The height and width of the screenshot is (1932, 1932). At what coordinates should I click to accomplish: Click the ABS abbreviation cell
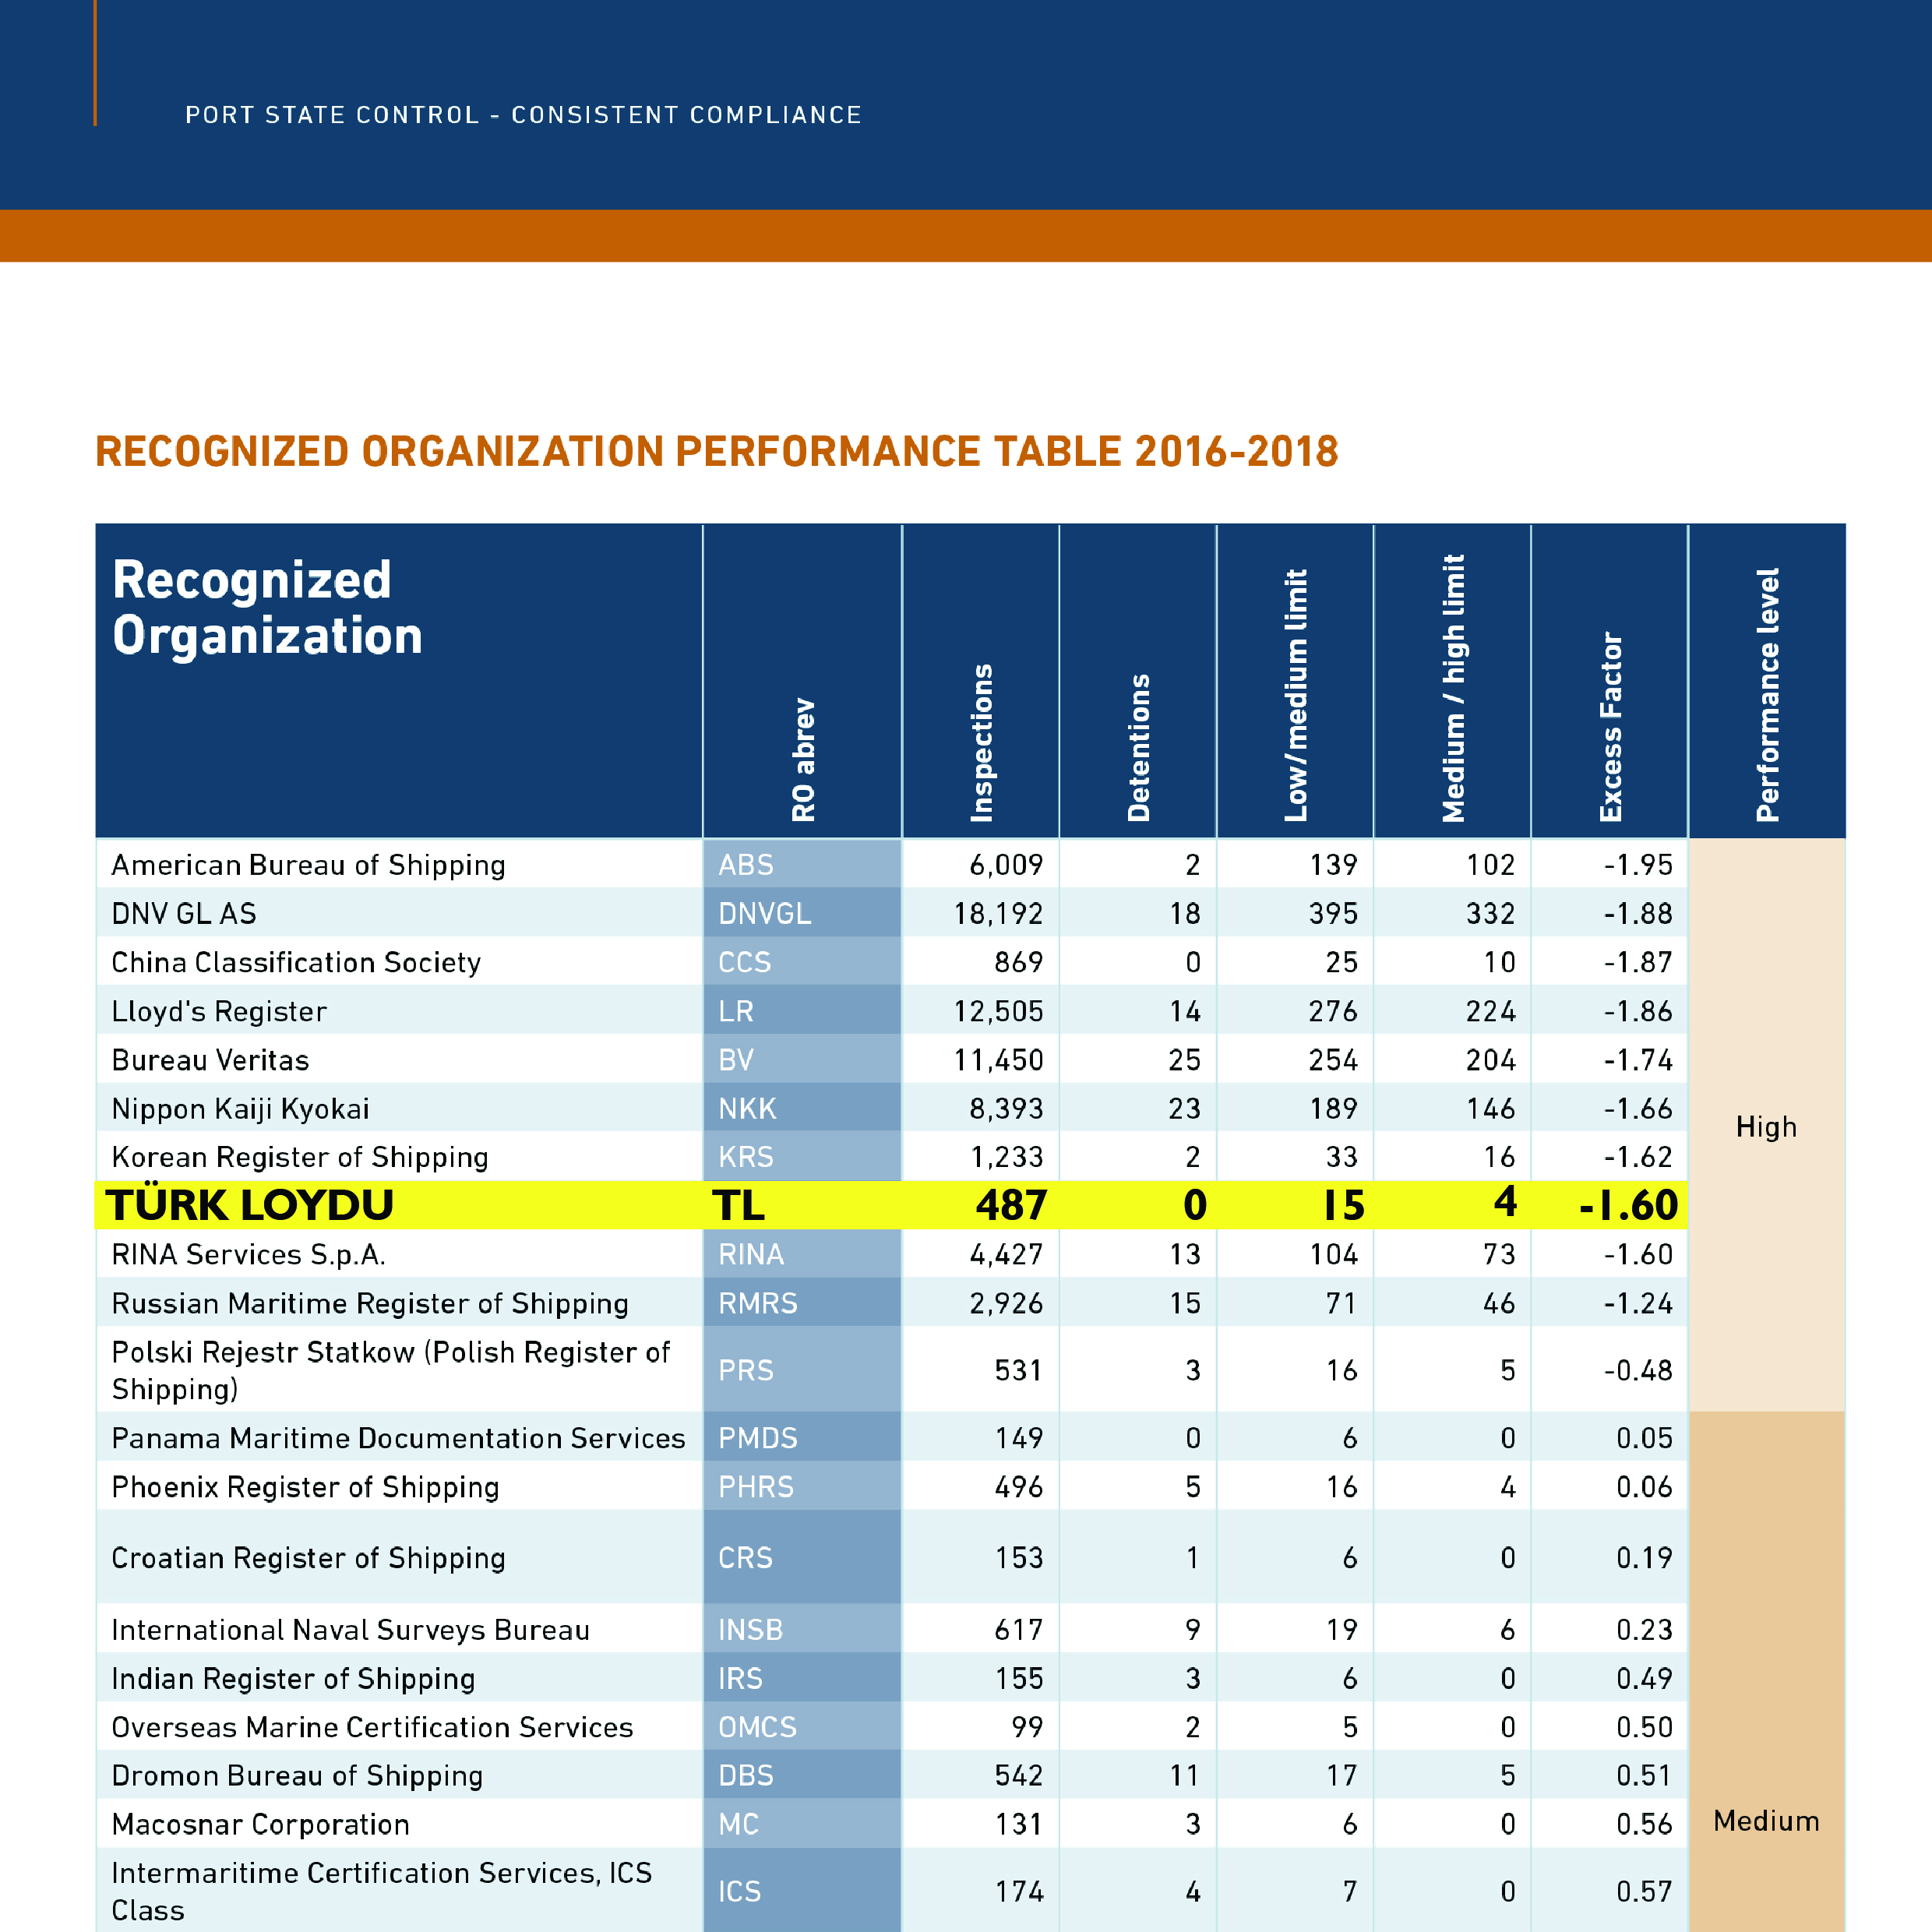point(746,865)
